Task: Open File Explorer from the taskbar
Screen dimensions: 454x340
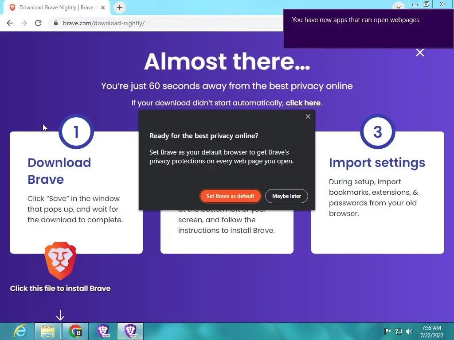Action: click(48, 331)
